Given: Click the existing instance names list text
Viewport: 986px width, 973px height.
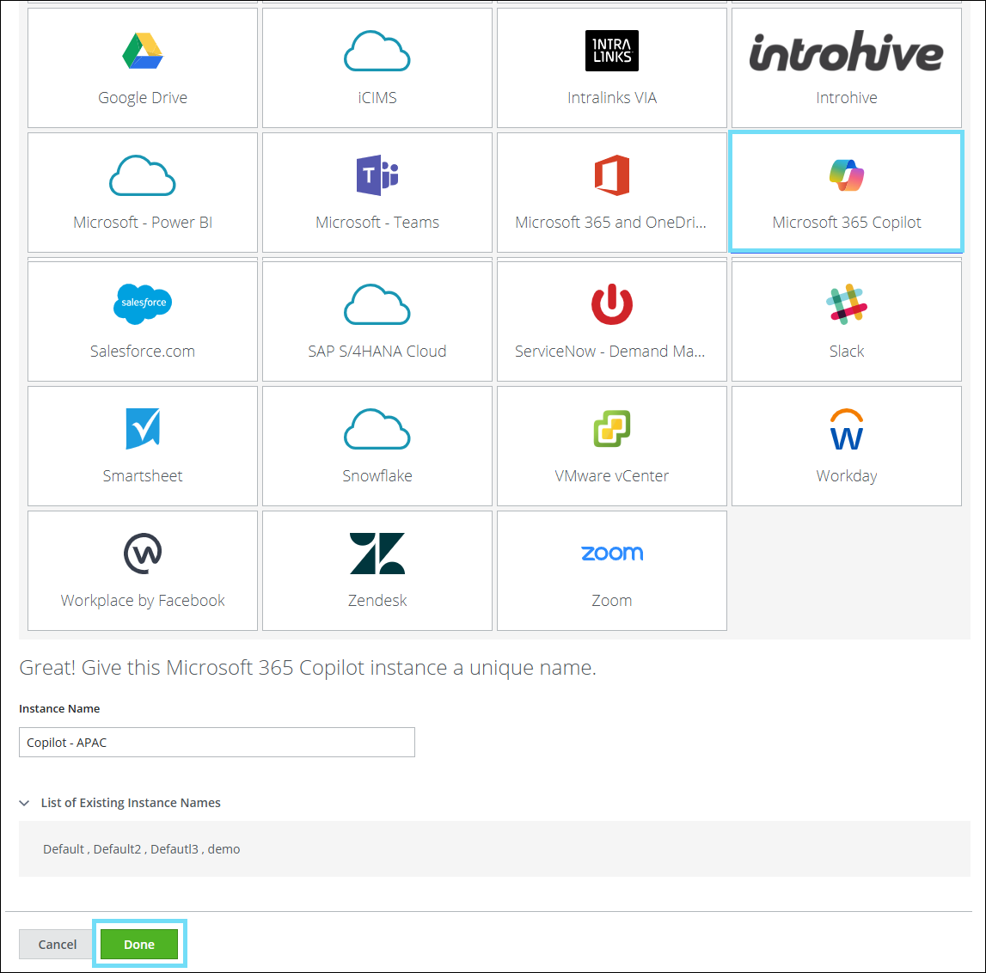Looking at the screenshot, I should point(142,849).
